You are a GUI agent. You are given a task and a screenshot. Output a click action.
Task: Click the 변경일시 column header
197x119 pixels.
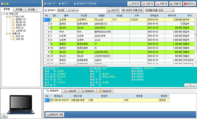click(60, 96)
